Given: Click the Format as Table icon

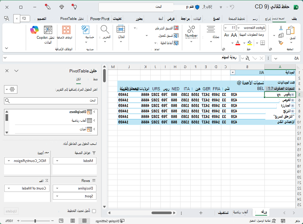Looking at the screenshot, I should 176,36.
